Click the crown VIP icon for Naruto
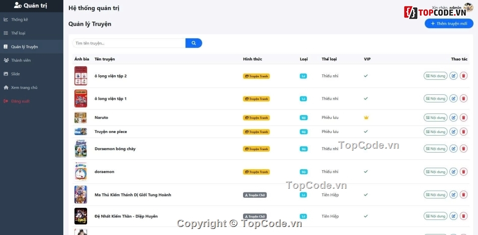478x235 pixels. 366,117
